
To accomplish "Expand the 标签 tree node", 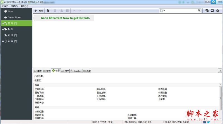I will pyautogui.click(x=3, y=29).
